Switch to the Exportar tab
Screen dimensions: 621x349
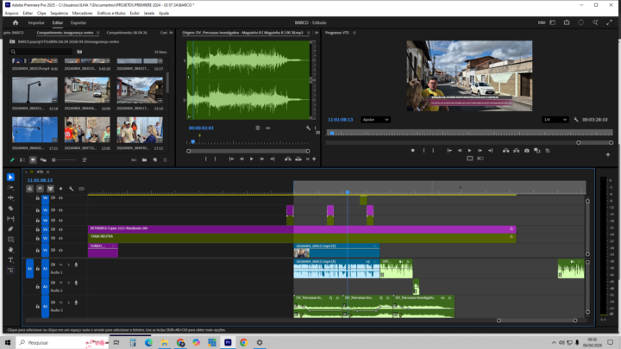78,22
